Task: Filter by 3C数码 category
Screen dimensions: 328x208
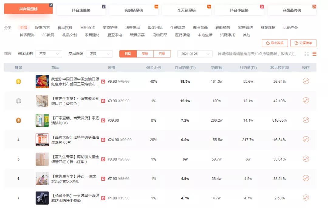Action: coord(48,35)
